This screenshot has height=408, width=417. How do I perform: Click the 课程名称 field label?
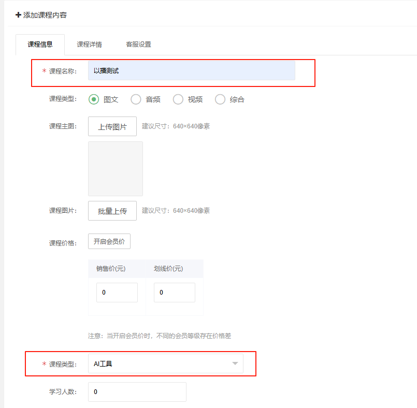click(x=63, y=71)
